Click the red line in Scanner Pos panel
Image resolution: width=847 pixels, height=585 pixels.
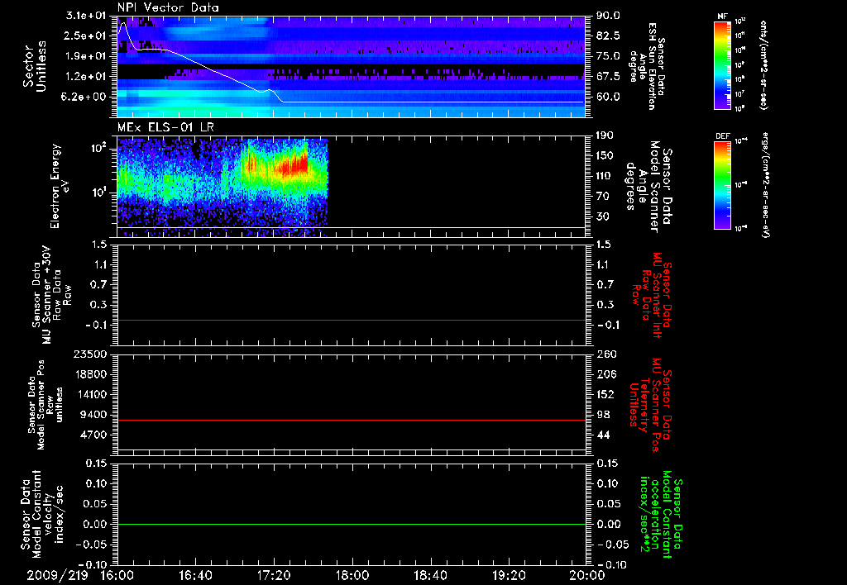[352, 420]
